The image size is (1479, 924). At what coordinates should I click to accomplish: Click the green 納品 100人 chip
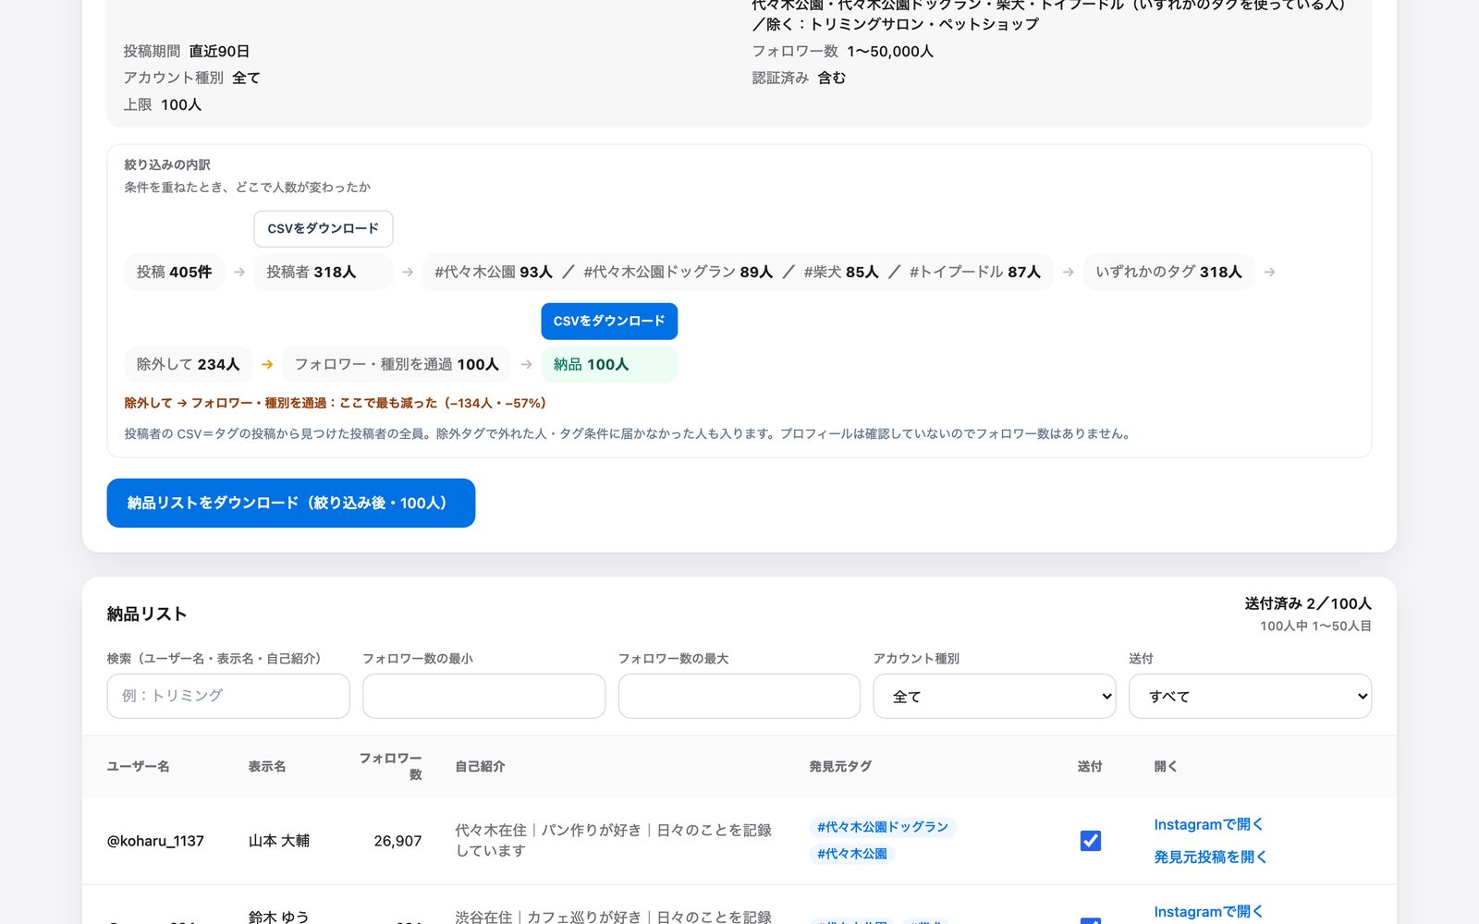click(609, 364)
